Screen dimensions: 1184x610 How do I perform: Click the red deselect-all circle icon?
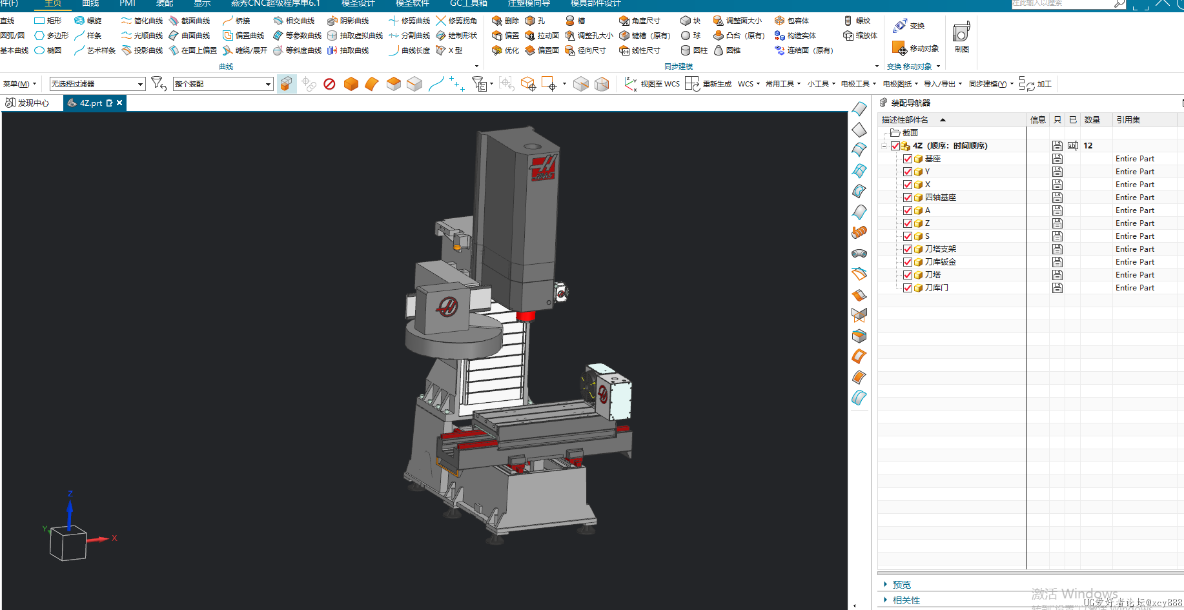[329, 84]
